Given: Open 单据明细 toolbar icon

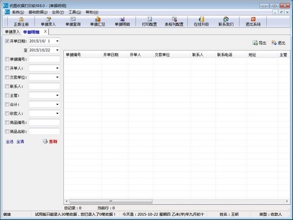Looking at the screenshot, I should click(x=122, y=22).
